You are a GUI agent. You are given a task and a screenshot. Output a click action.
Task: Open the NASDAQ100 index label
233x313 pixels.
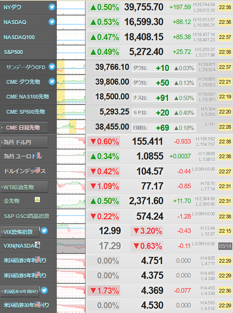19,37
